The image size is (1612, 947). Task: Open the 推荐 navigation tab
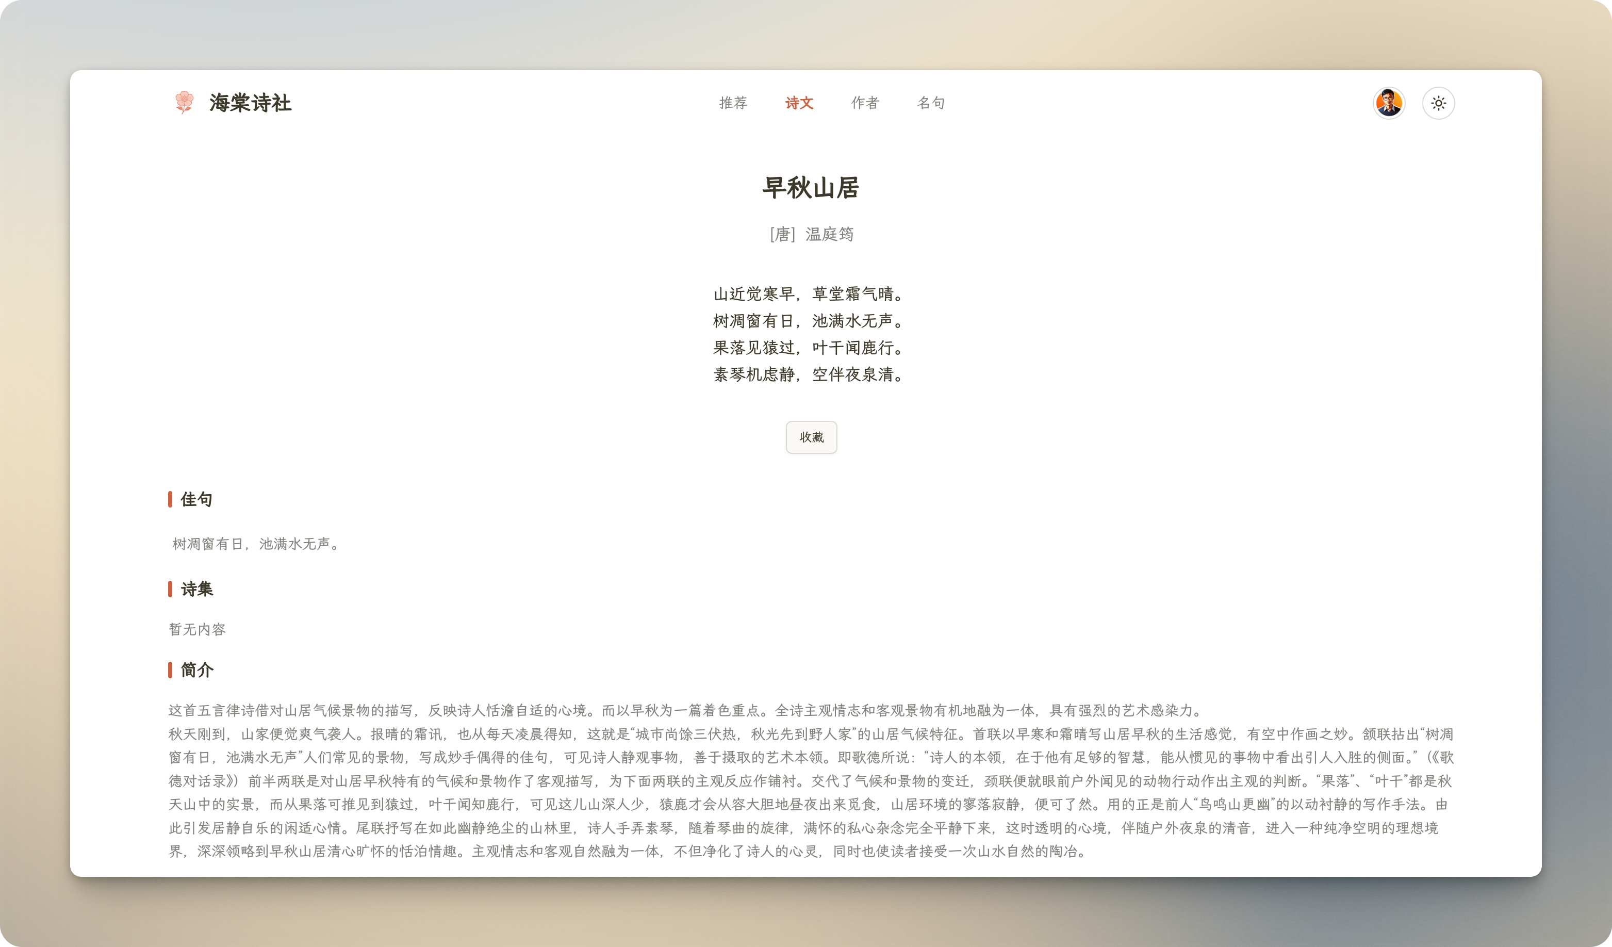point(733,103)
